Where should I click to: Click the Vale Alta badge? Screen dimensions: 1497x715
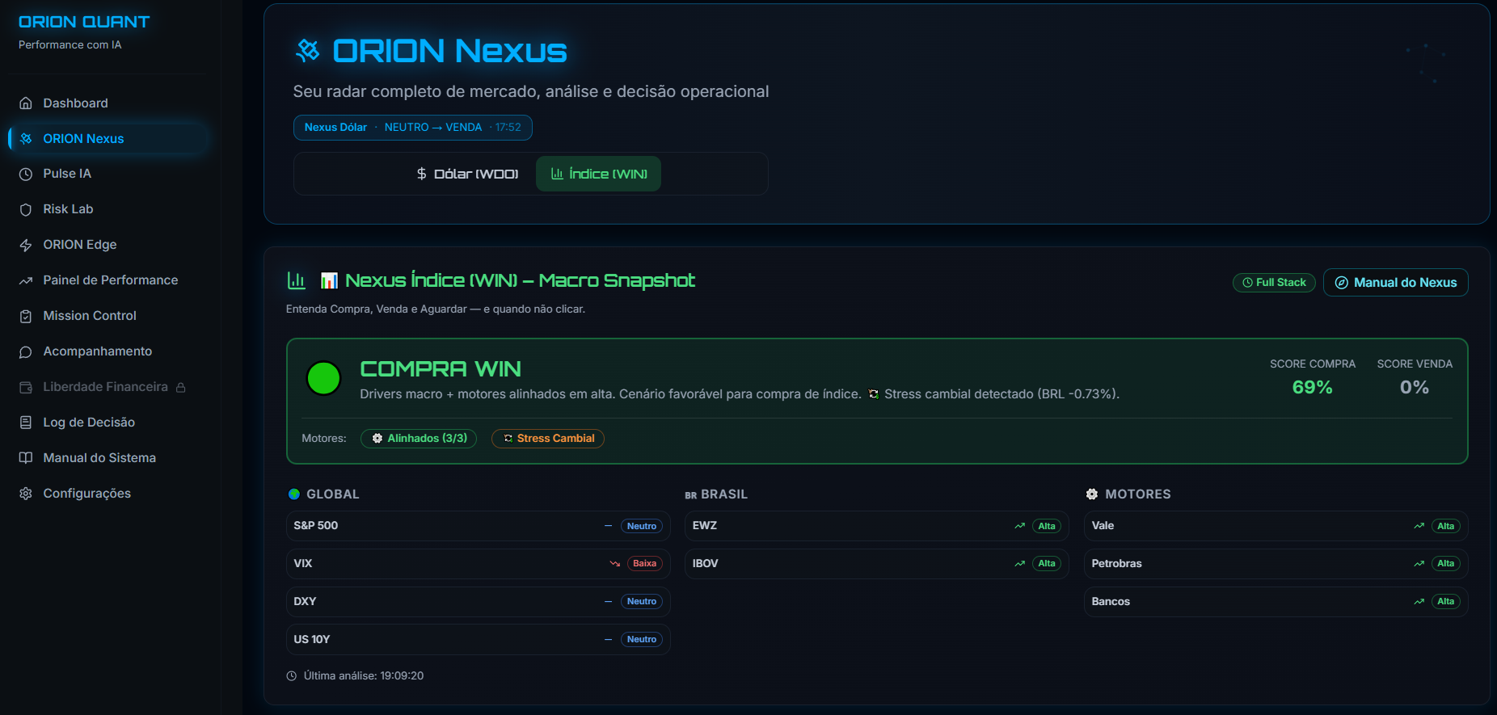[1446, 526]
